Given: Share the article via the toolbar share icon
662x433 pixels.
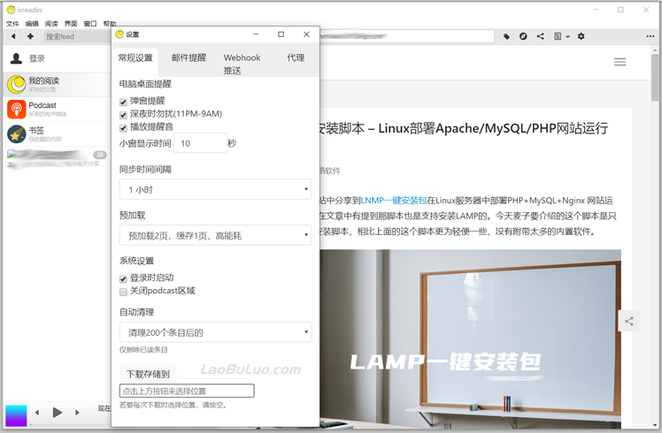Looking at the screenshot, I should (540, 36).
